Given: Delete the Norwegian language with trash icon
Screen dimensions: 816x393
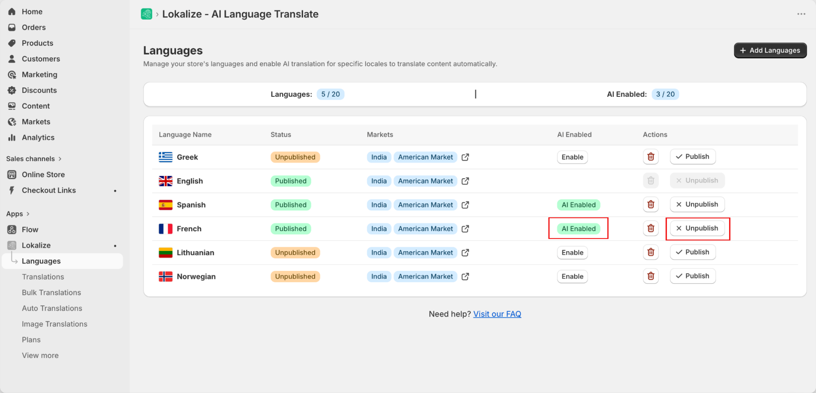Looking at the screenshot, I should [x=651, y=276].
